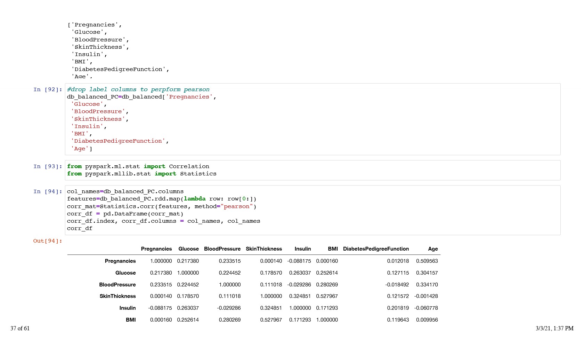The image size is (584, 355).
Task: Click the BMI column header
Action: (x=333, y=249)
